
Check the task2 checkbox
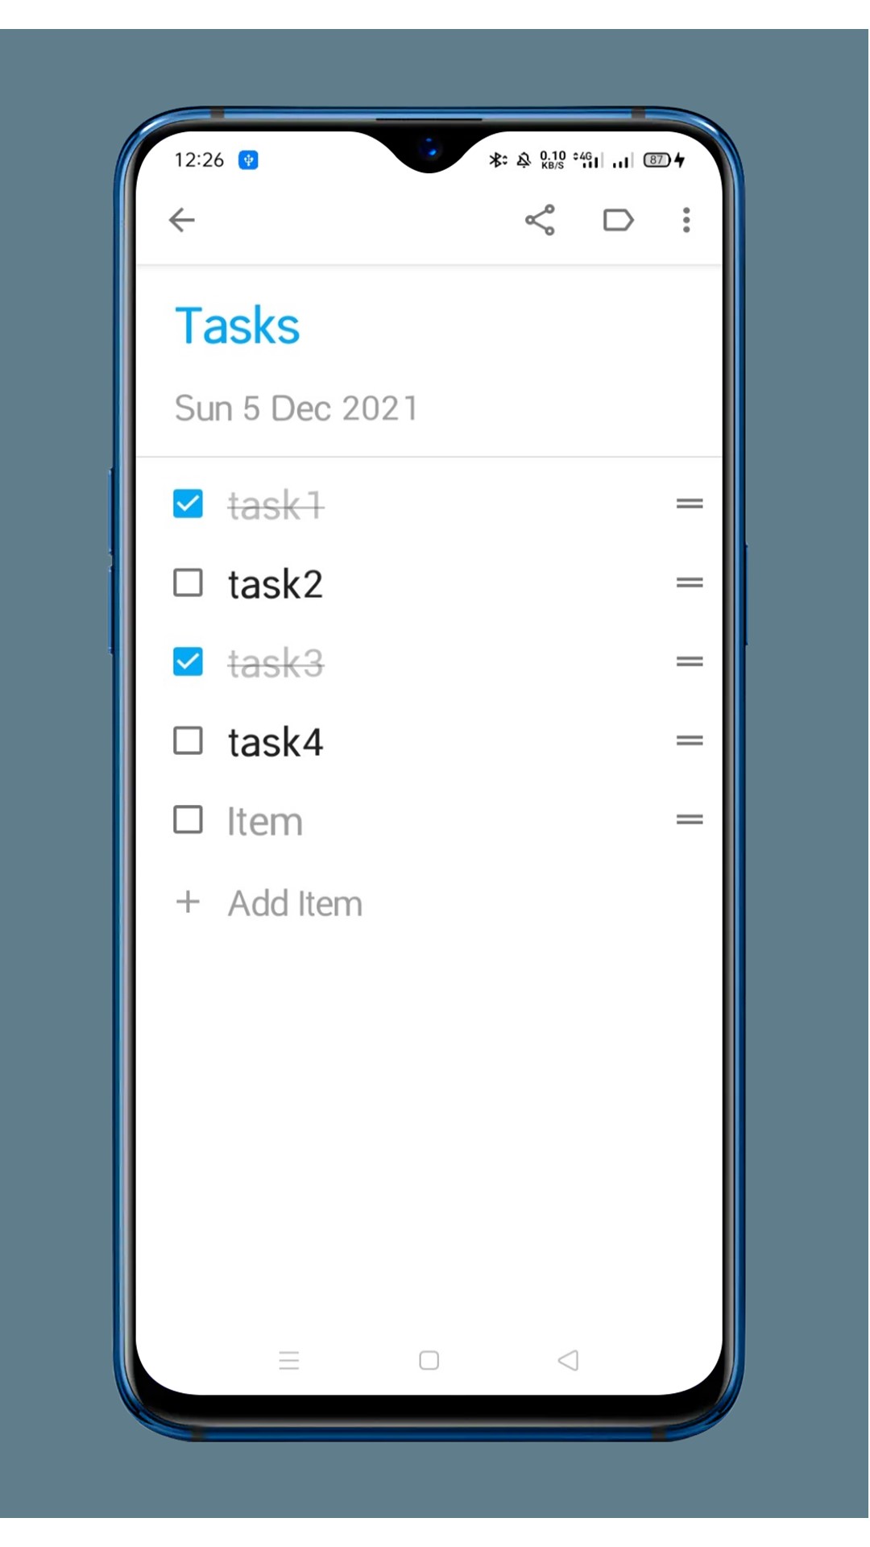point(188,582)
